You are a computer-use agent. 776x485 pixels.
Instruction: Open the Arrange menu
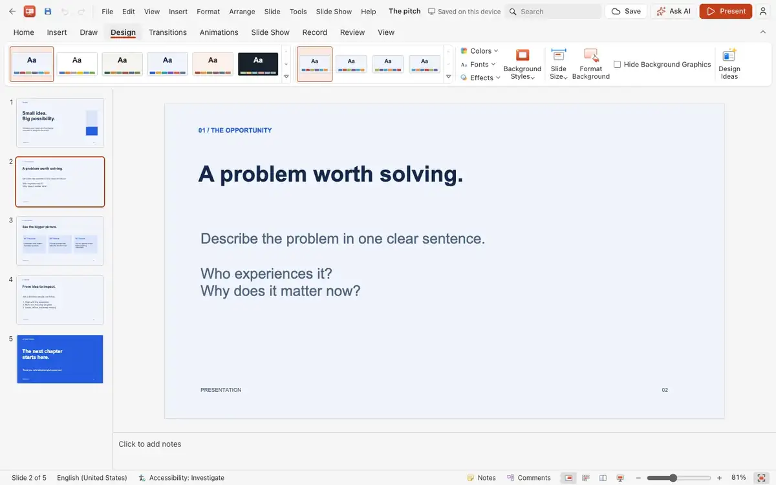point(242,12)
